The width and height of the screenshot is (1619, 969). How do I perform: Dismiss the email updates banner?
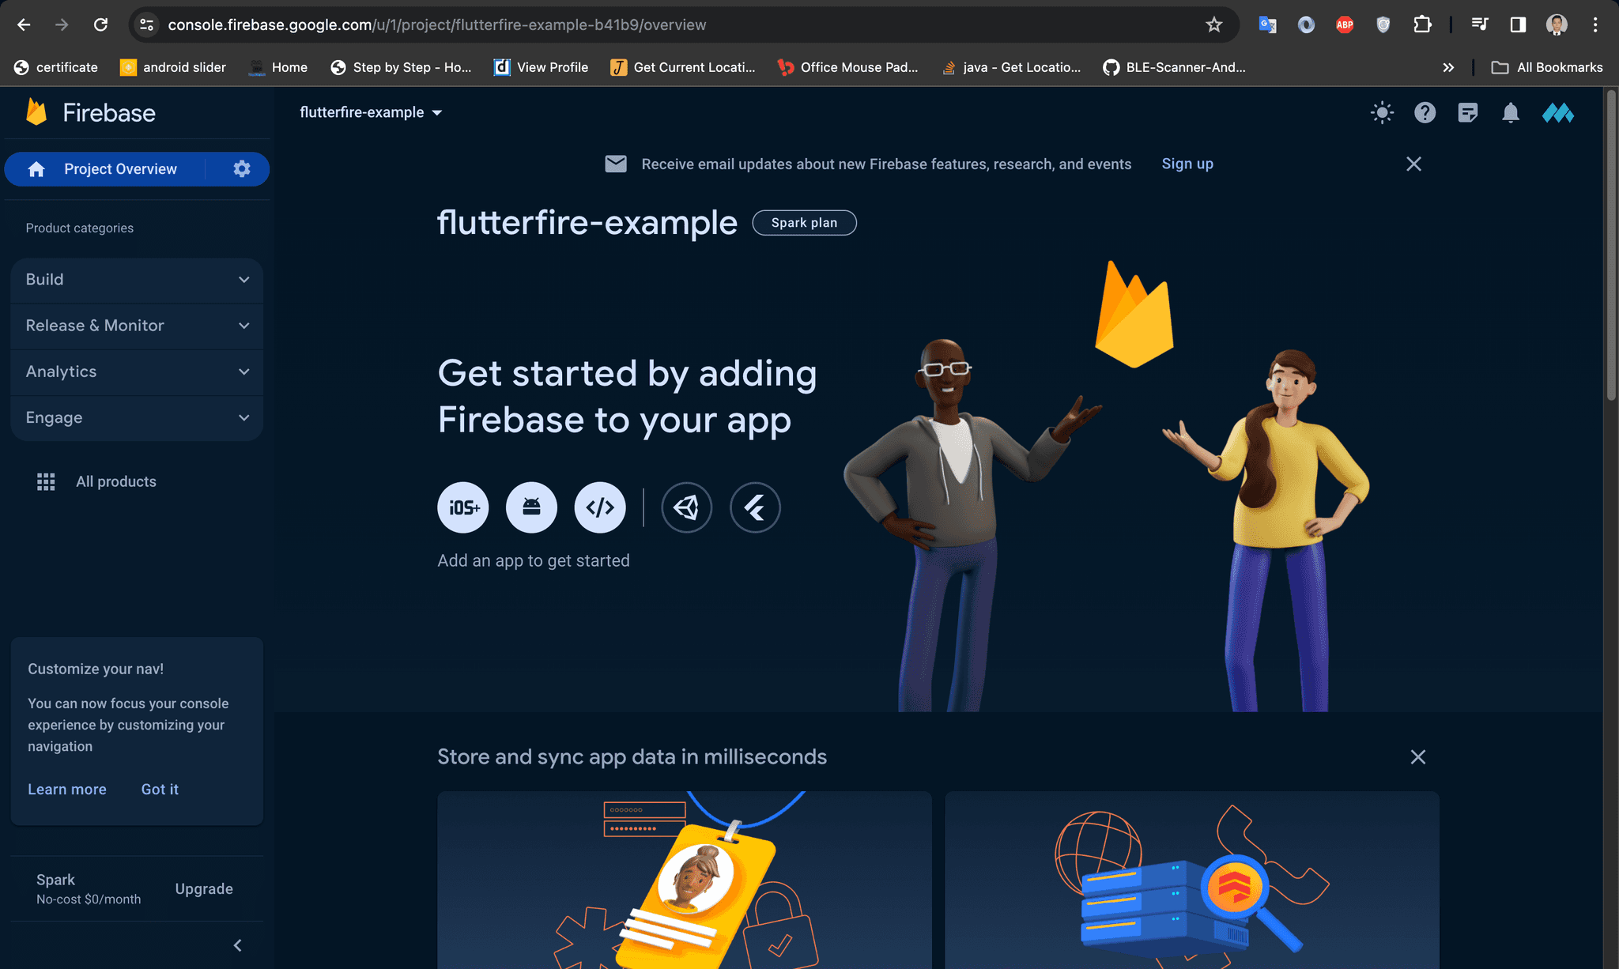1413,164
